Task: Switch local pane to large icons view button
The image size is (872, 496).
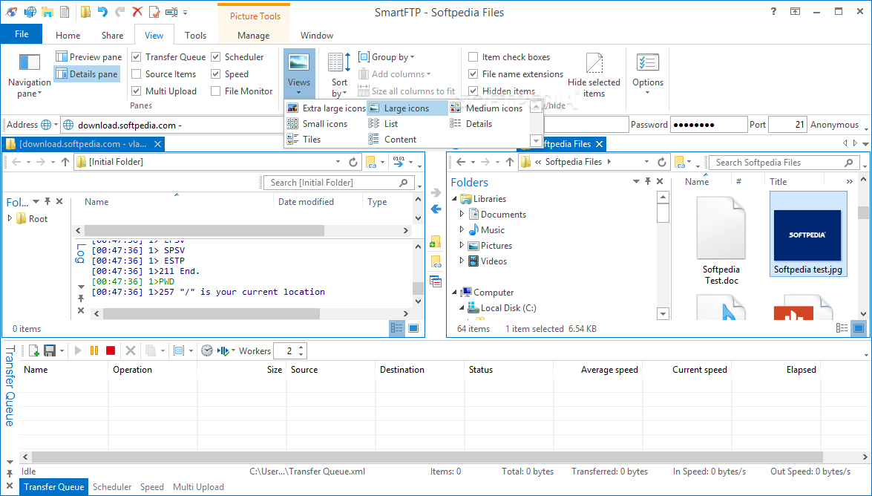Action: pyautogui.click(x=859, y=328)
